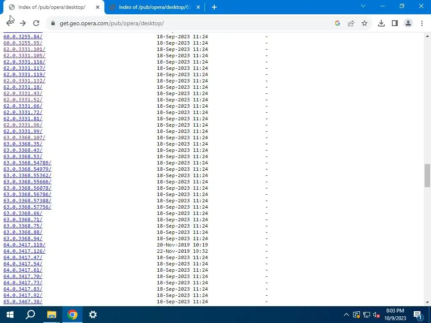Screen dimensions: 431x323
Task: Close the first 'Index of /pub/opera/desktop/' tab
Action: tap(98, 8)
